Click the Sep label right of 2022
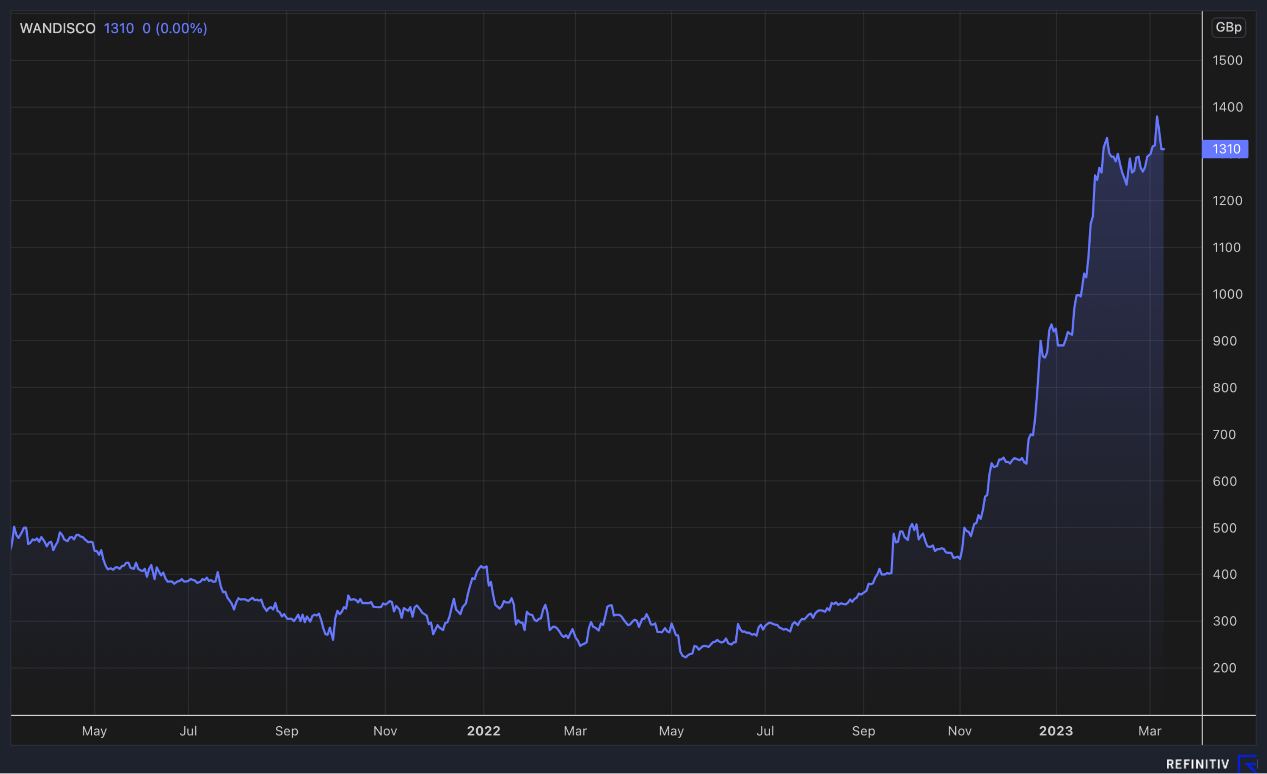Screen dimensions: 1267x774 tap(863, 731)
